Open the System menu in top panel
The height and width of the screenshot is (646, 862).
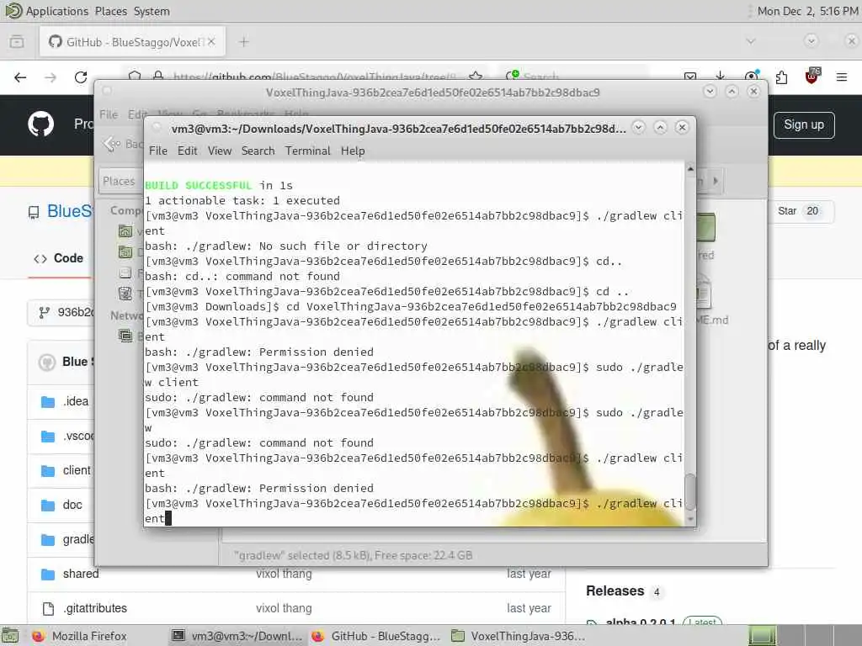[152, 11]
